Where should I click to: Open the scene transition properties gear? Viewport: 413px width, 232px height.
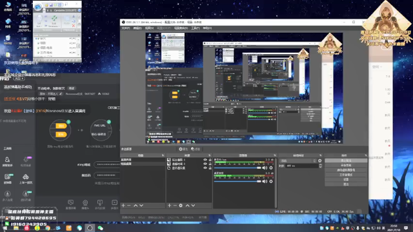point(320,160)
